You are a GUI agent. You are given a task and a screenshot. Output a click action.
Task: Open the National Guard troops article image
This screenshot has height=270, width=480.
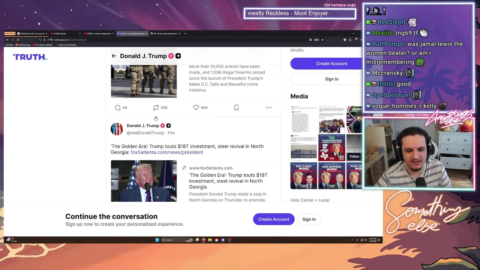[x=144, y=81]
